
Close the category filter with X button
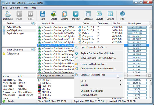pyautogui.click(x=149, y=75)
